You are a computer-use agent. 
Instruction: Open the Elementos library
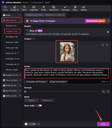point(54,8)
